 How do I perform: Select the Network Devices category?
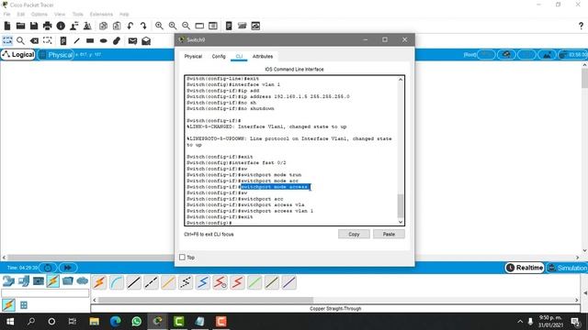click(x=8, y=281)
